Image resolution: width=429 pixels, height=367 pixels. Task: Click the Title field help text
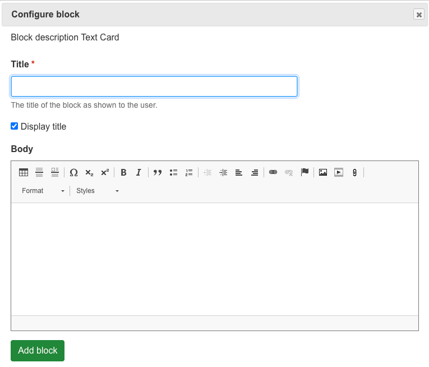click(x=84, y=105)
